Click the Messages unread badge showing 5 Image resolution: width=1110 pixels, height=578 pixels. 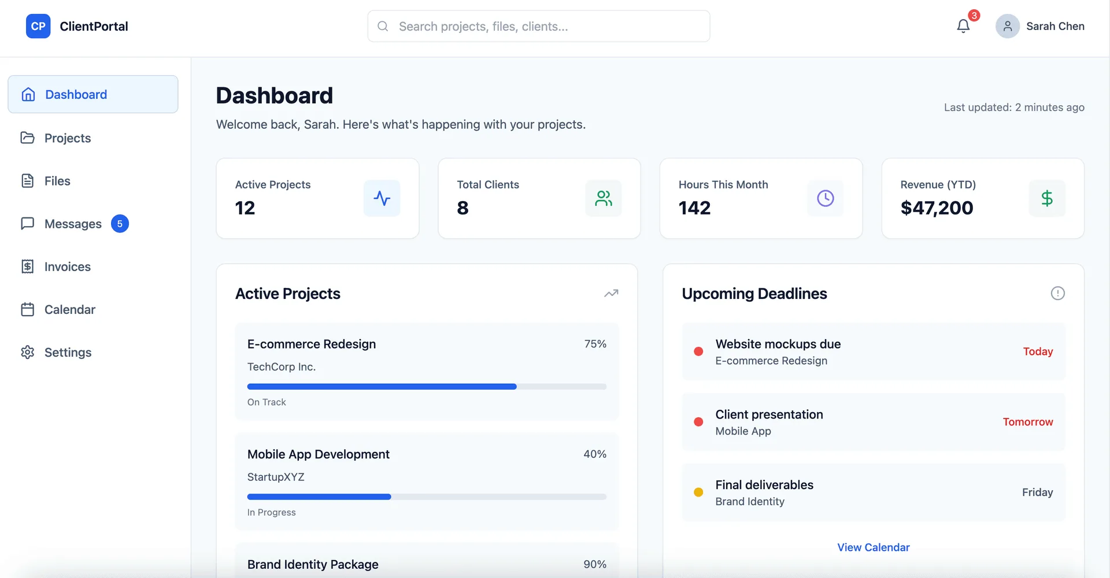point(120,224)
